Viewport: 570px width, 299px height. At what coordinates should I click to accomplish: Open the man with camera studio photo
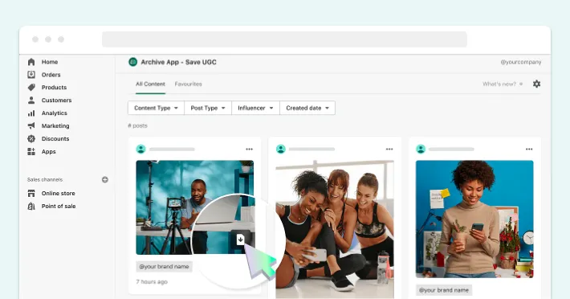[x=195, y=207]
